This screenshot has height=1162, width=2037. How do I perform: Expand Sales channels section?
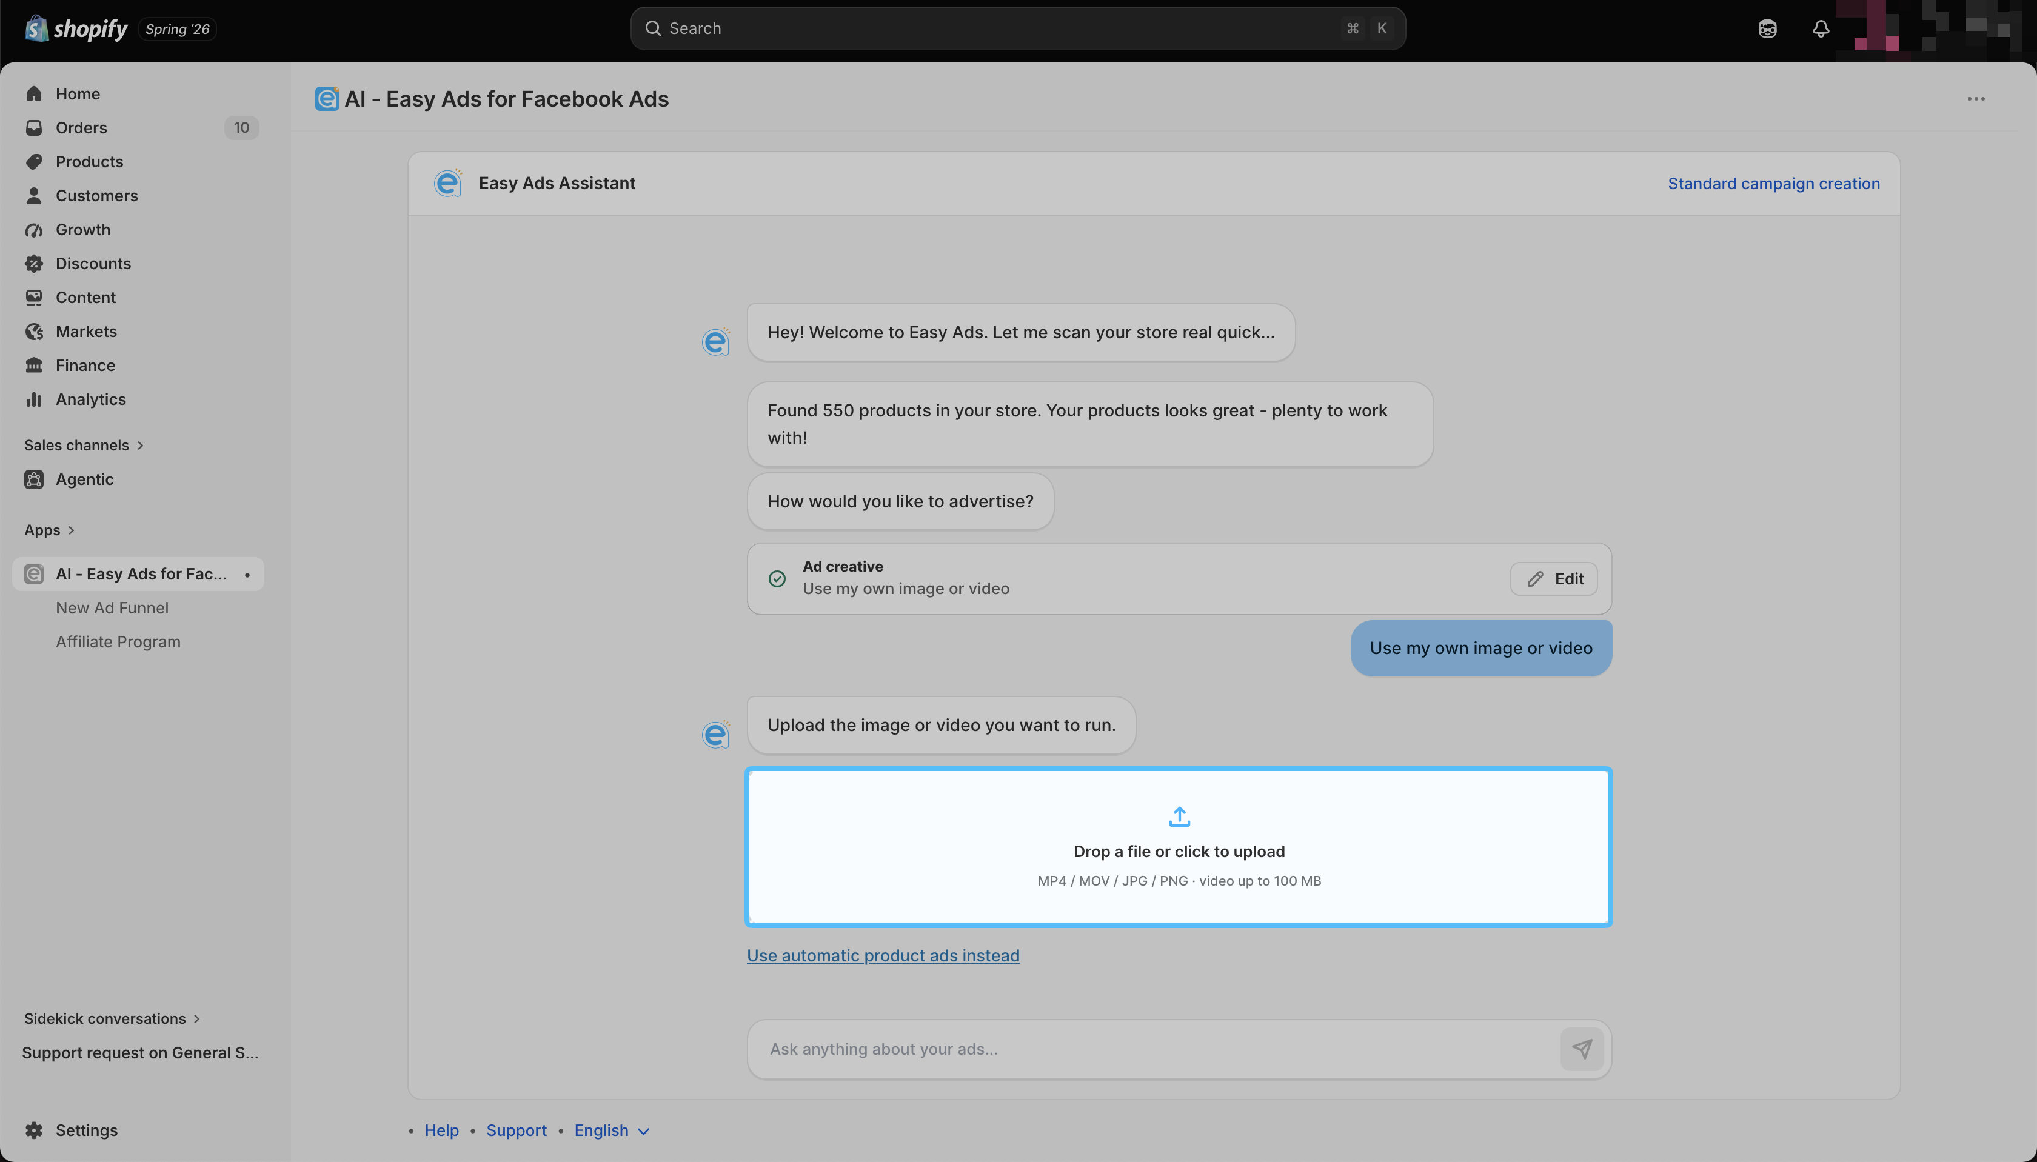click(84, 446)
